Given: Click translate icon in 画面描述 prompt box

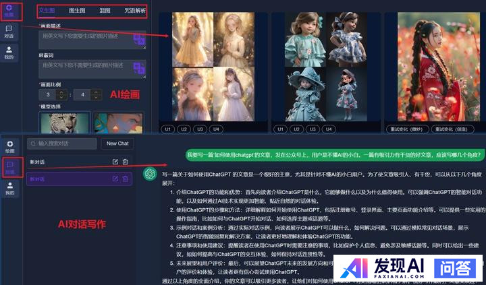Looking at the screenshot, I should tap(139, 42).
